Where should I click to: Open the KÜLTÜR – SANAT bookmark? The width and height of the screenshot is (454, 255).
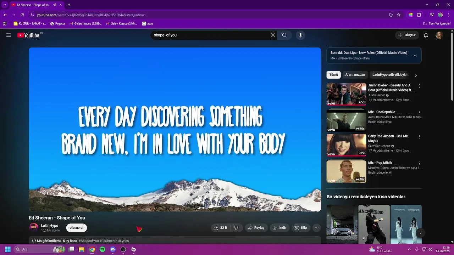[30, 24]
